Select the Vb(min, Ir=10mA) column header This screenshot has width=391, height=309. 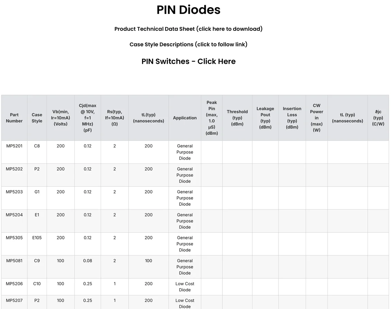pyautogui.click(x=61, y=118)
